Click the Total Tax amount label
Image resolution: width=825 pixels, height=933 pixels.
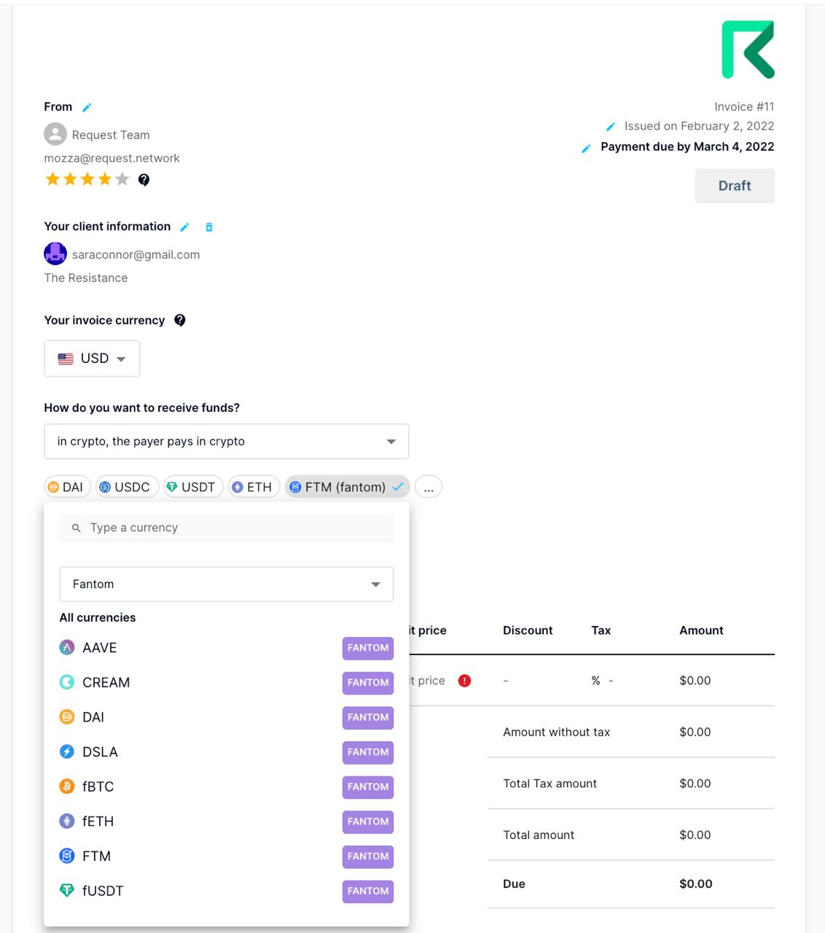[550, 784]
